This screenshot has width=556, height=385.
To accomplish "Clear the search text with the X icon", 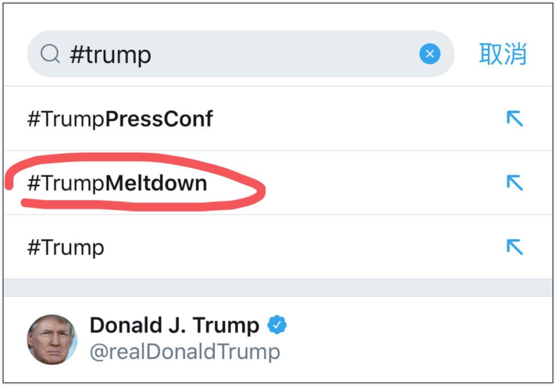I will point(430,54).
